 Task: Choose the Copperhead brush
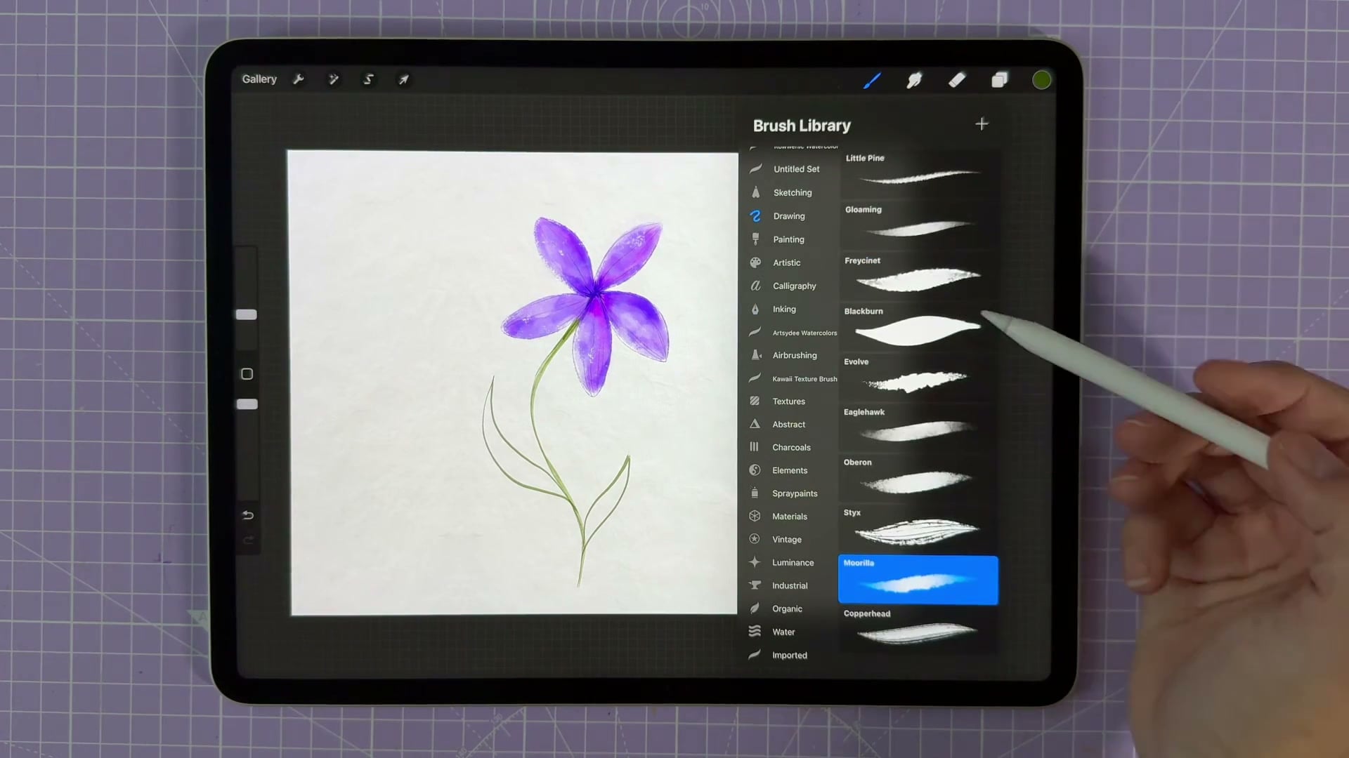tap(918, 630)
